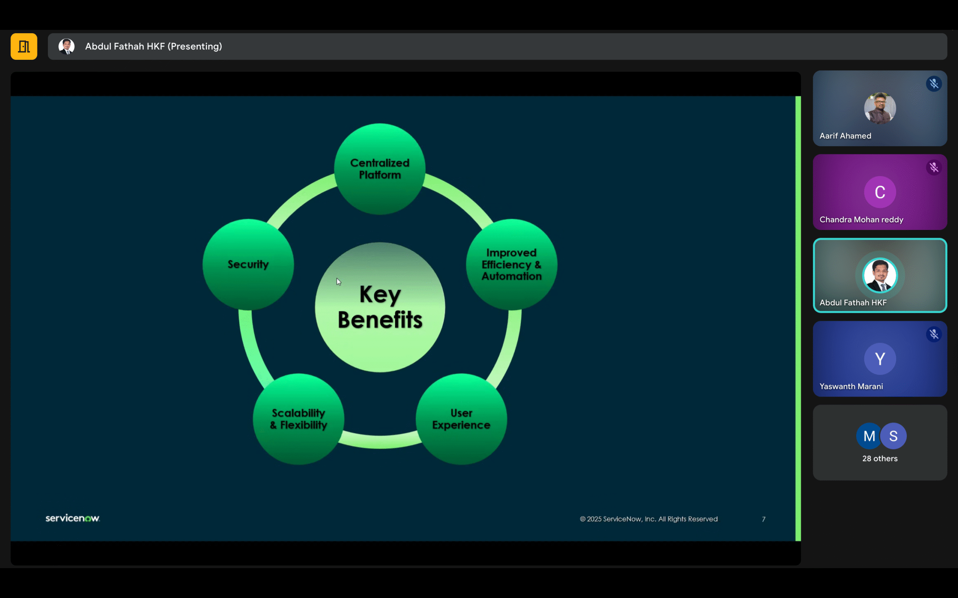Viewport: 958px width, 598px height.
Task: Expand Abdul Fathah HKF's highlighted video tile
Action: click(x=880, y=275)
